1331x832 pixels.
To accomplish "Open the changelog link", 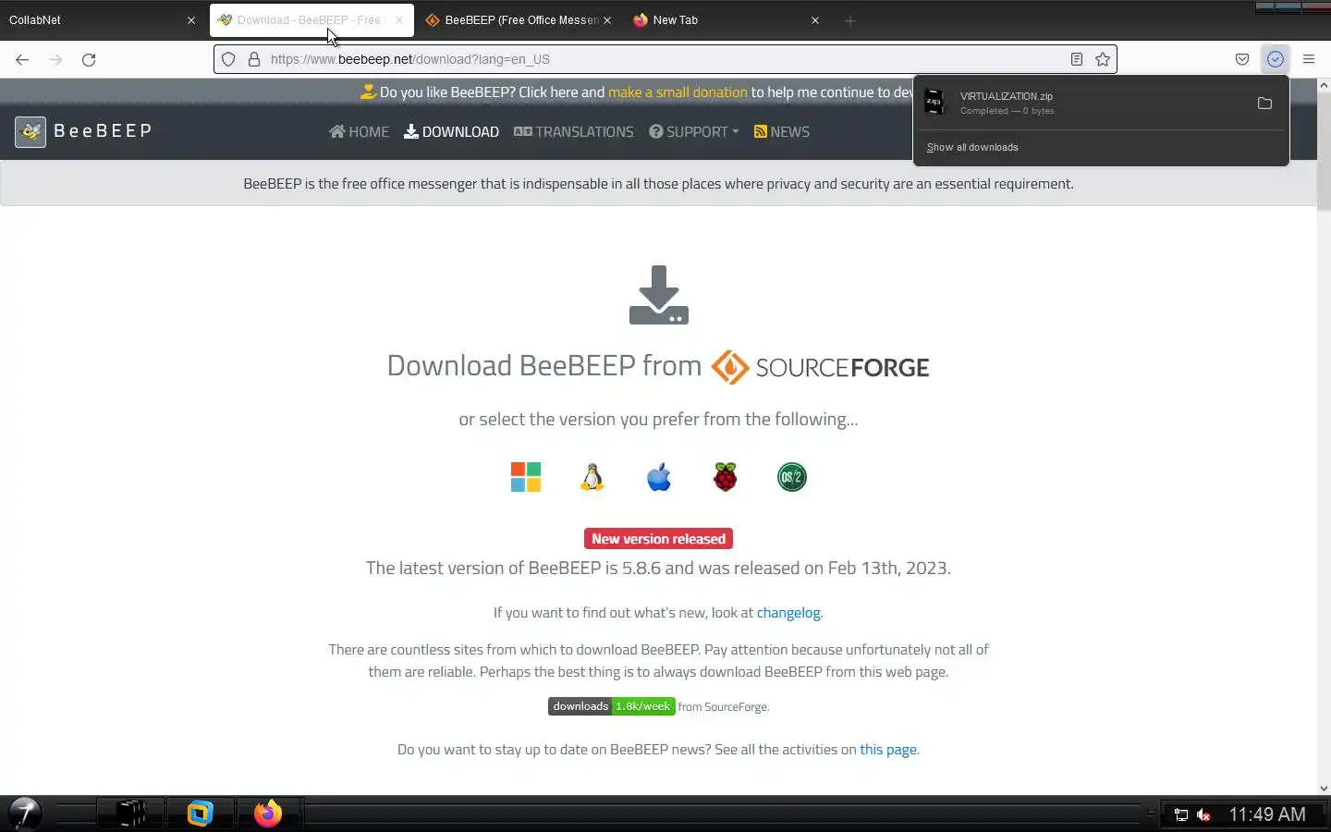I will (788, 612).
